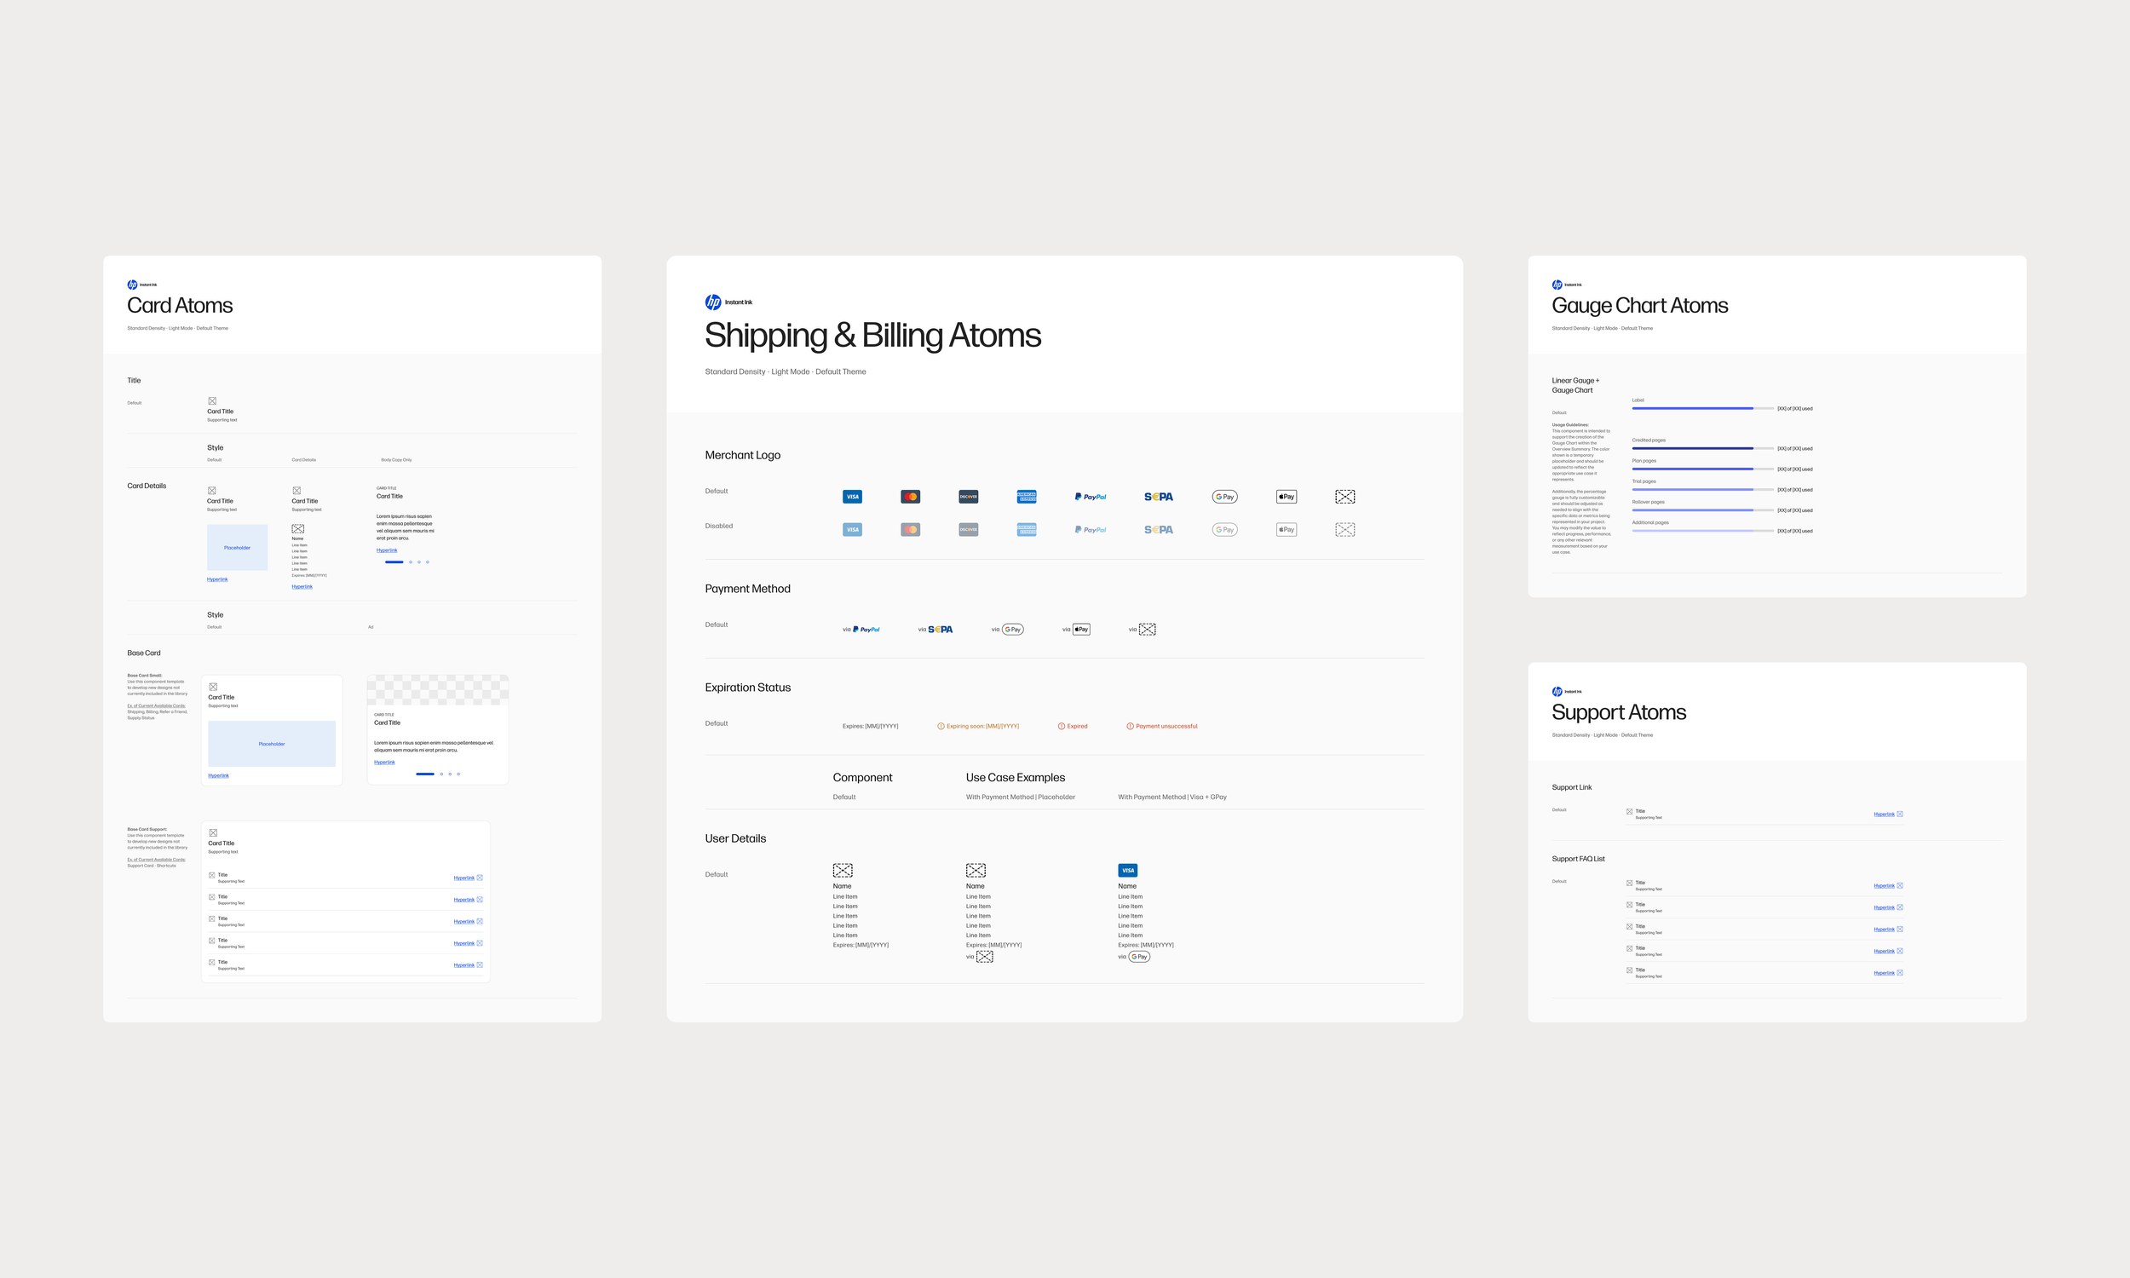Screen dimensions: 2130x1278
Task: Select the default Apple Pay logo
Action: pyautogui.click(x=1287, y=497)
